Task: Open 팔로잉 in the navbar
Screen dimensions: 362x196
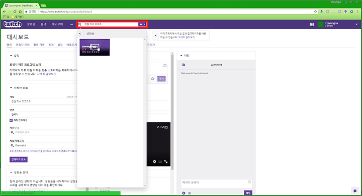Action: click(31, 24)
